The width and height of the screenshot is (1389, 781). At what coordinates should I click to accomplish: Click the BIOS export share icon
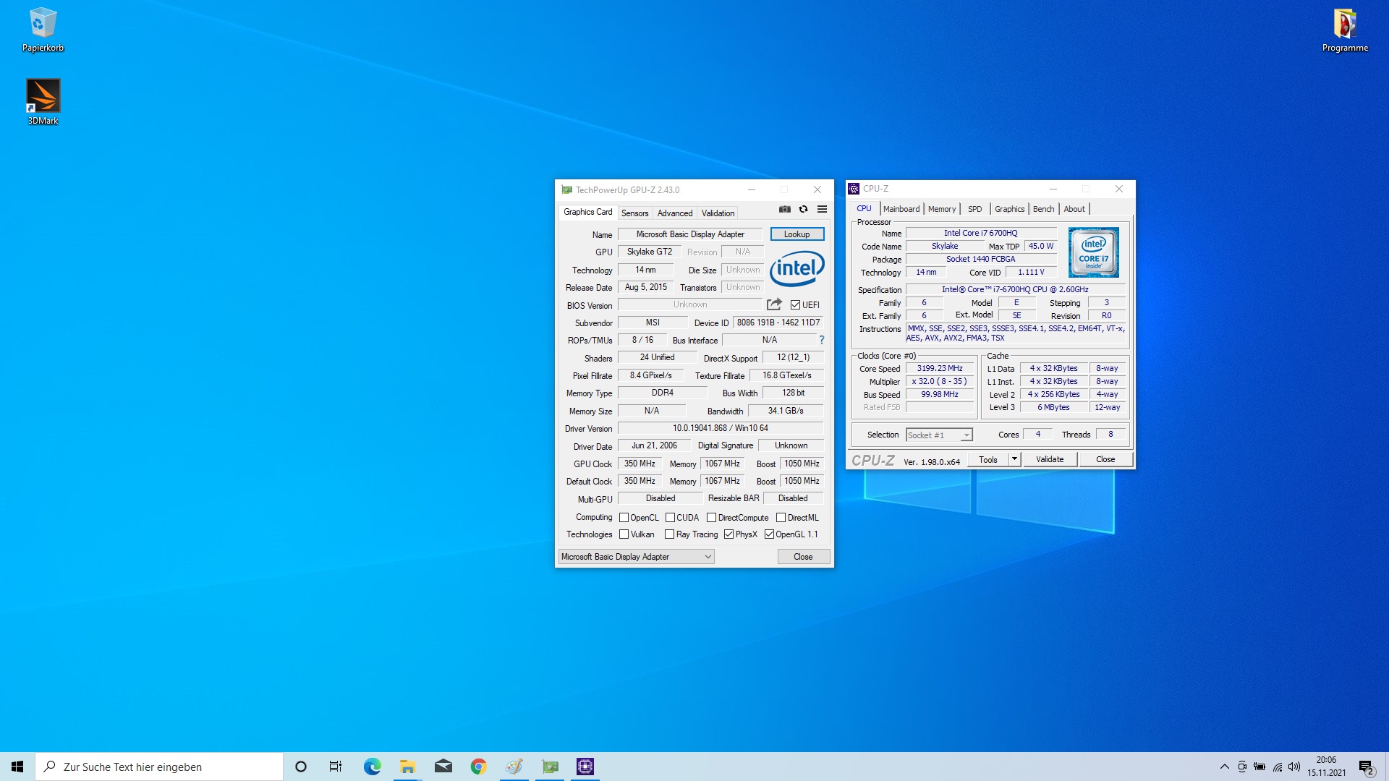click(774, 304)
